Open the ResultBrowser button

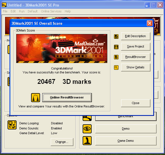click(x=136, y=57)
